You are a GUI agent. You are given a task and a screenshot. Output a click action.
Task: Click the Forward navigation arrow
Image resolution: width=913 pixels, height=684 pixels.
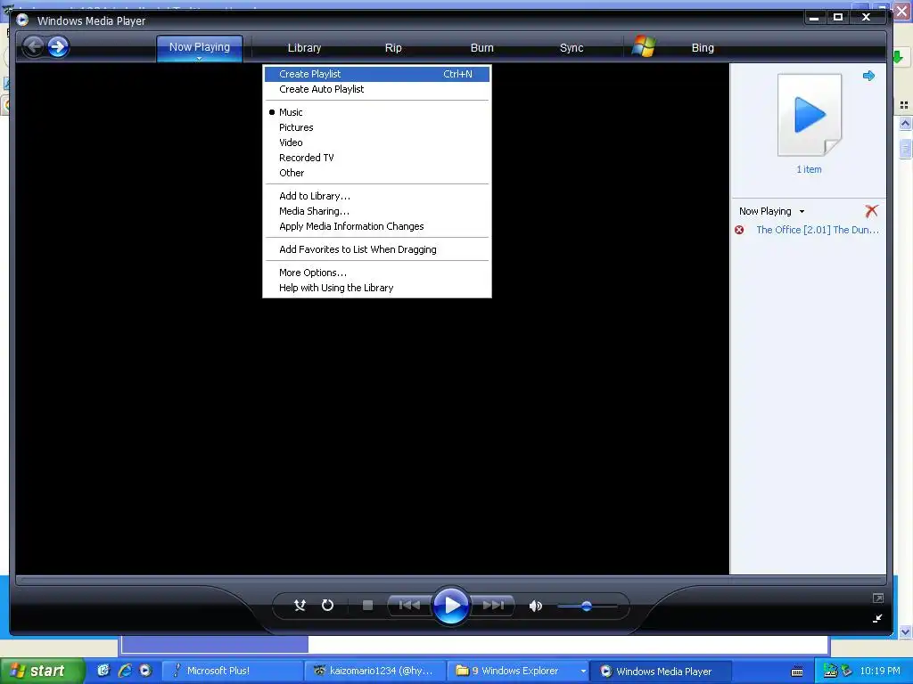point(58,46)
